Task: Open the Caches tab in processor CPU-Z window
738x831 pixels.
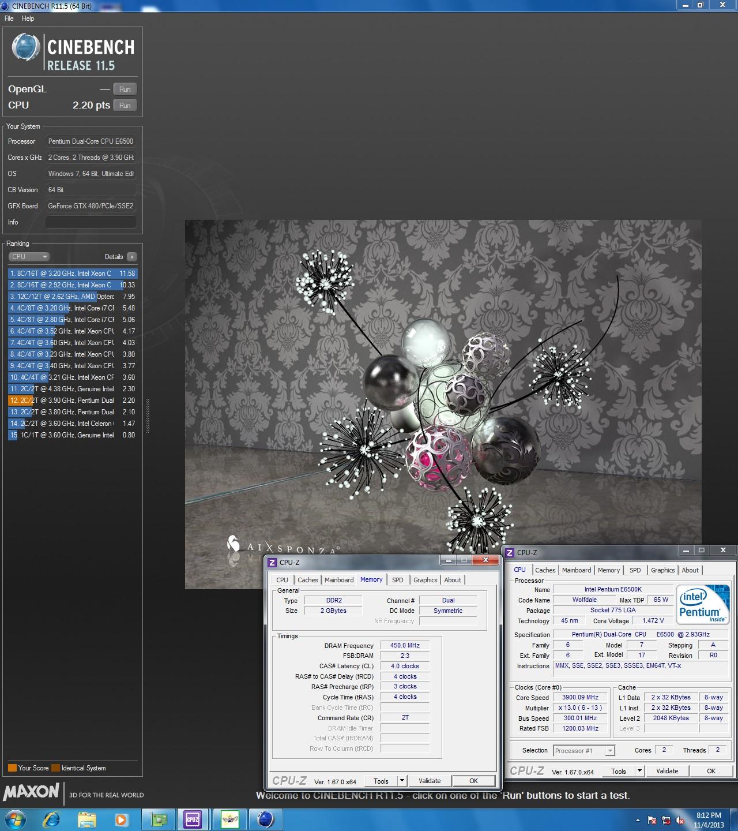Action: pyautogui.click(x=545, y=570)
